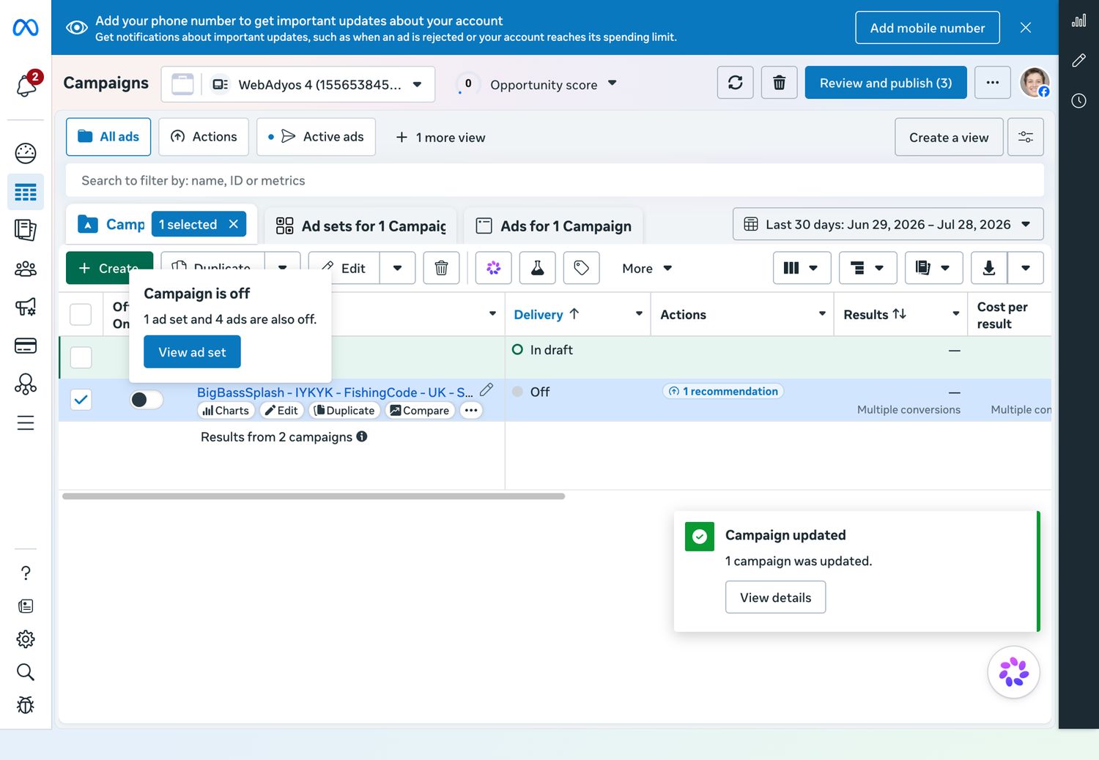Viewport: 1099px width, 760px height.
Task: Click the export download icon
Action: 989,268
